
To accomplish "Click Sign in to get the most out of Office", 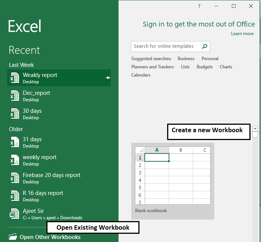I will coord(199,24).
